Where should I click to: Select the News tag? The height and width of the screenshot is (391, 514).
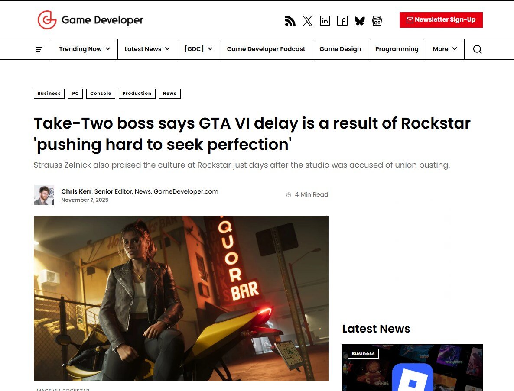[169, 94]
